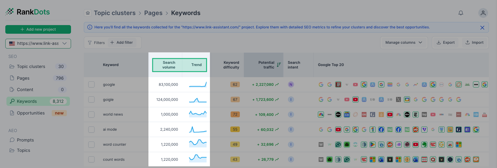
Task: Click the first result icon for world news
Action: click(321, 114)
